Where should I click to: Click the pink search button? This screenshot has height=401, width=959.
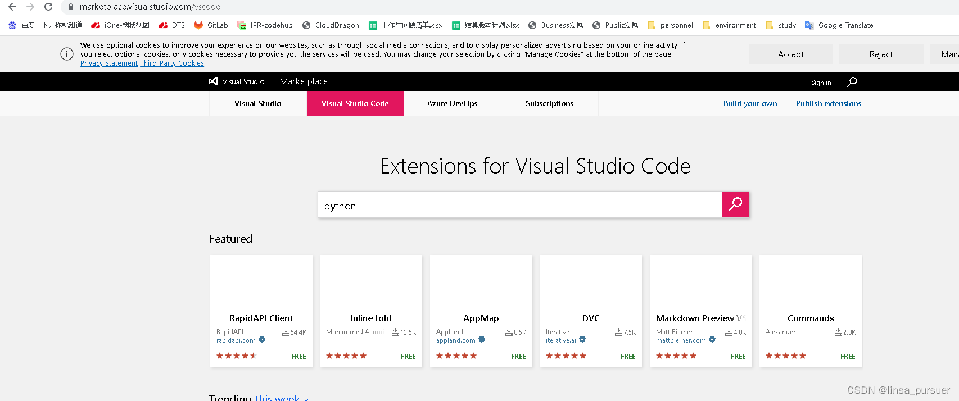point(735,204)
